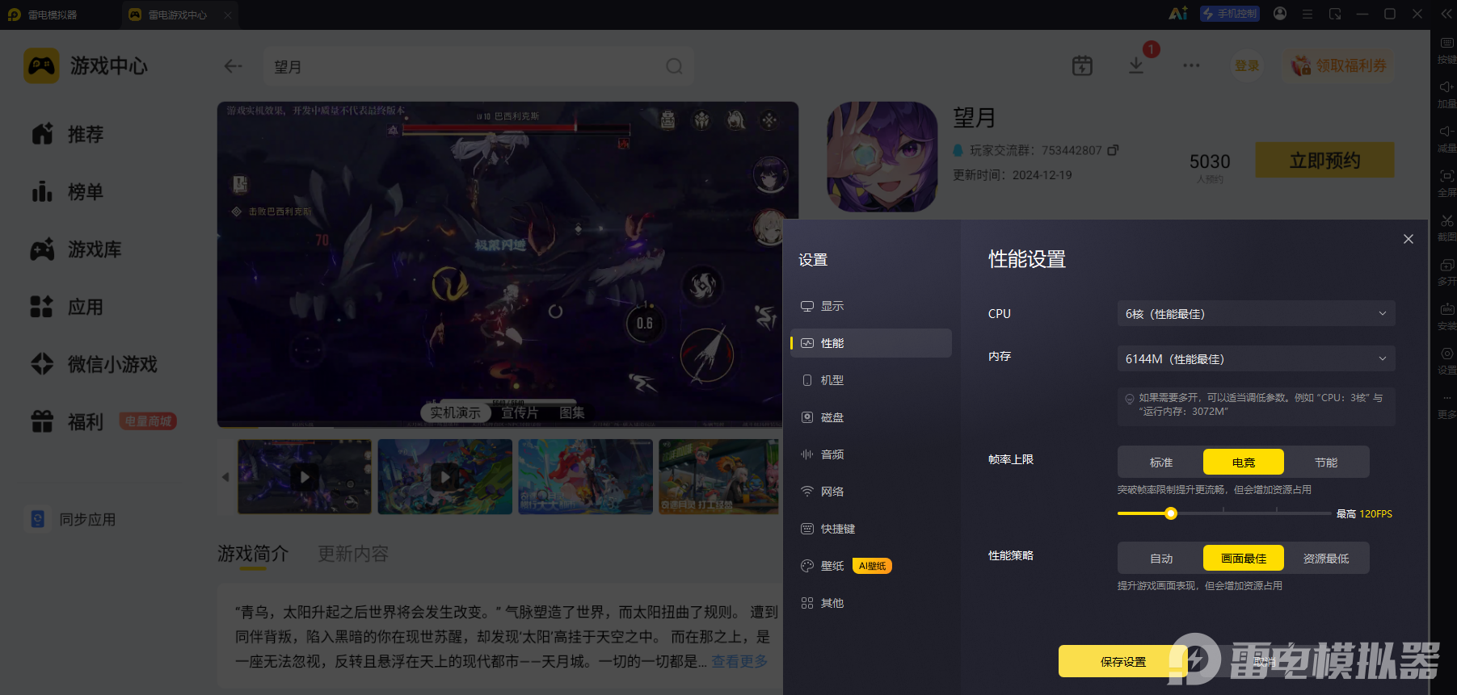Viewport: 1457px width, 695px height.
Task: Switch to 更新内容 tab
Action: (x=353, y=554)
